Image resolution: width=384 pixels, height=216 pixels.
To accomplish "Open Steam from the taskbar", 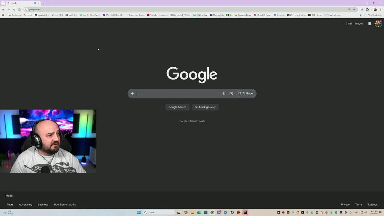I will tap(232, 212).
